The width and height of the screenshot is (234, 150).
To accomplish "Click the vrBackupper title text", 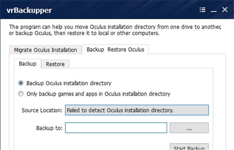I will click(29, 11).
